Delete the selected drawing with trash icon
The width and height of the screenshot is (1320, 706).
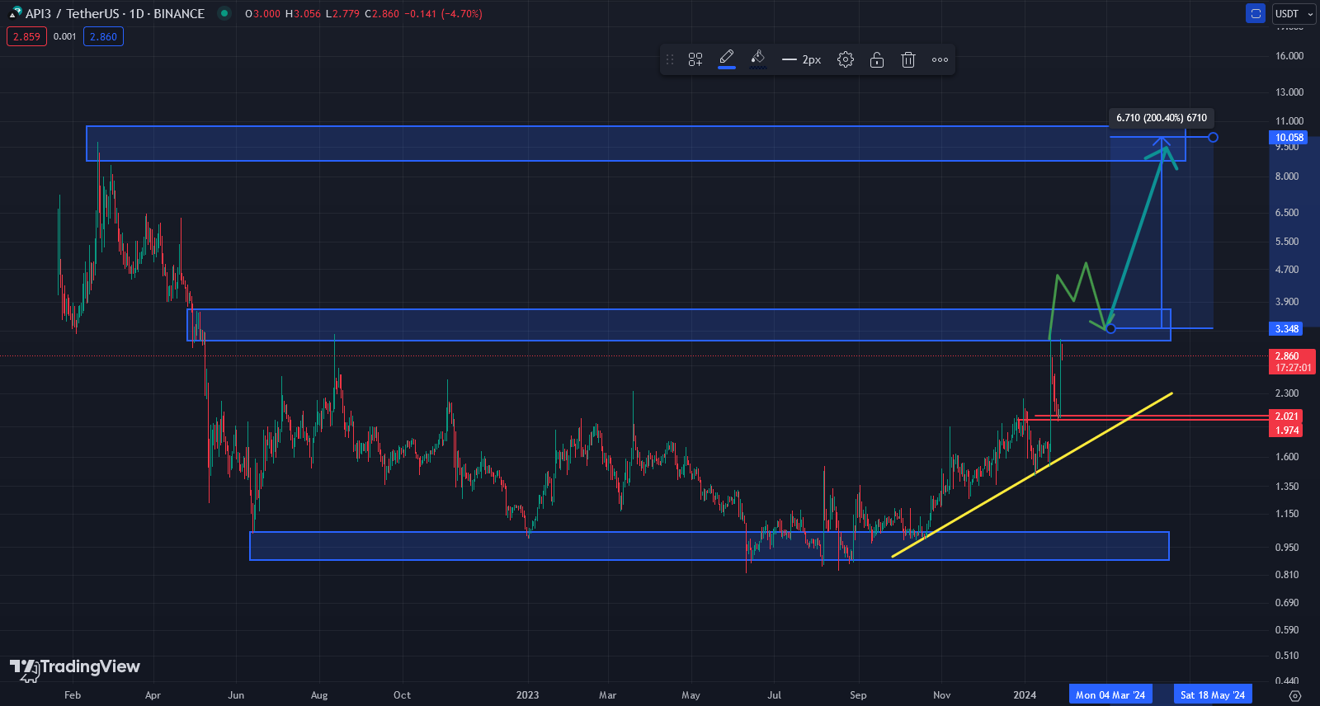[908, 59]
